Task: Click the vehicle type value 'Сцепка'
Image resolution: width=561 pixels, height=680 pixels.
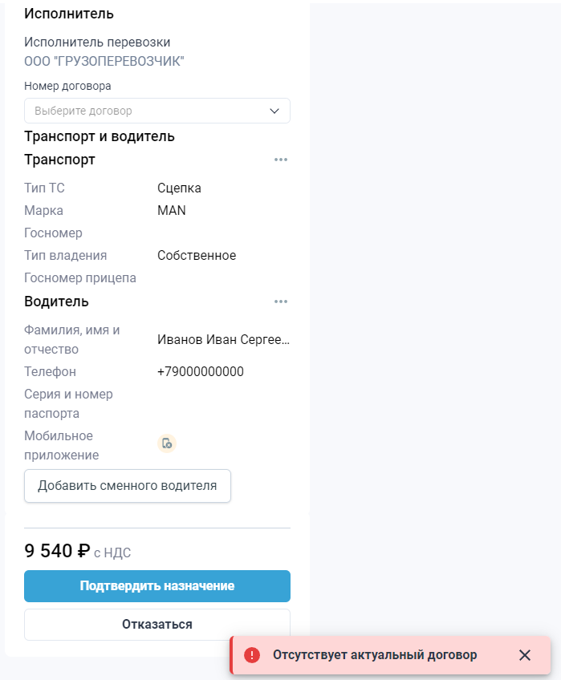Action: point(178,188)
